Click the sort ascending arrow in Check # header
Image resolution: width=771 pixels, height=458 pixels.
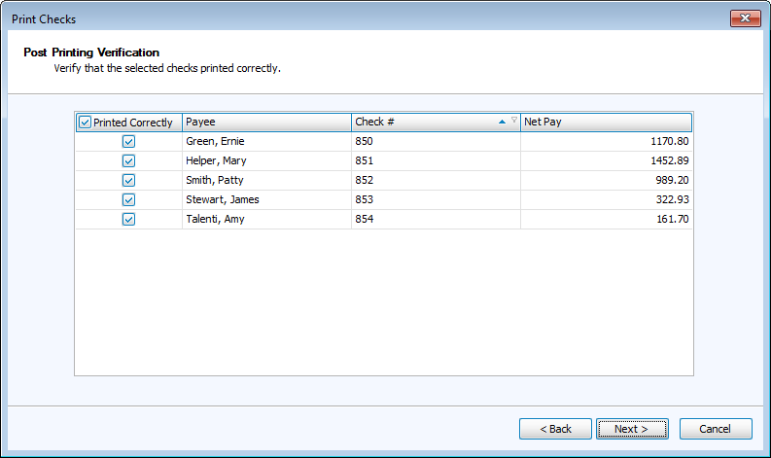502,122
